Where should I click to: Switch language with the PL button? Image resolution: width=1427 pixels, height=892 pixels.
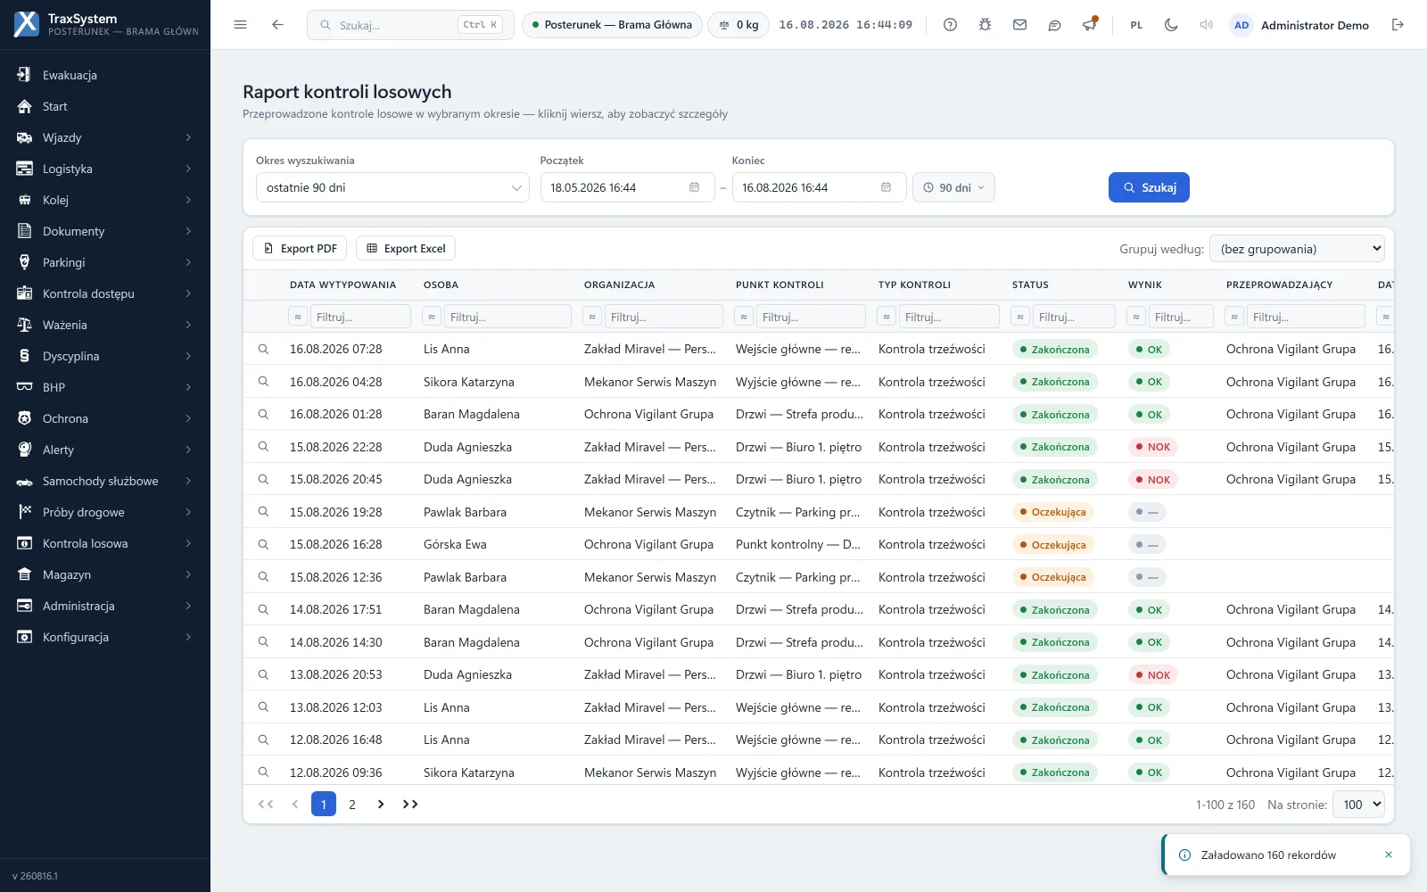click(1136, 25)
